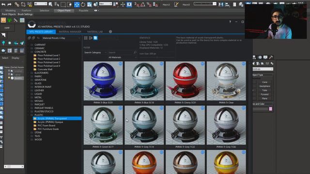This screenshot has width=310, height=174.
Task: Select PMMA Tr Blue 5C01 material thumbnail
Action: pos(103,81)
